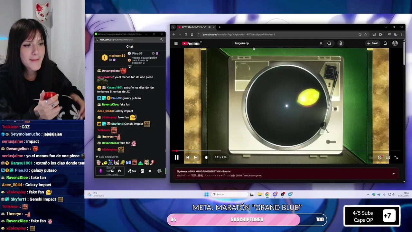The image size is (412, 232).
Task: Reload the YouTube page
Action: [x=186, y=34]
